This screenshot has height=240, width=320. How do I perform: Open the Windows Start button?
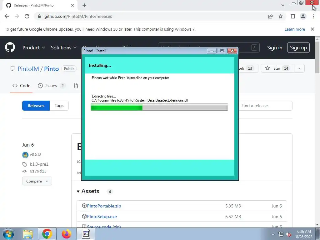pos(8,234)
